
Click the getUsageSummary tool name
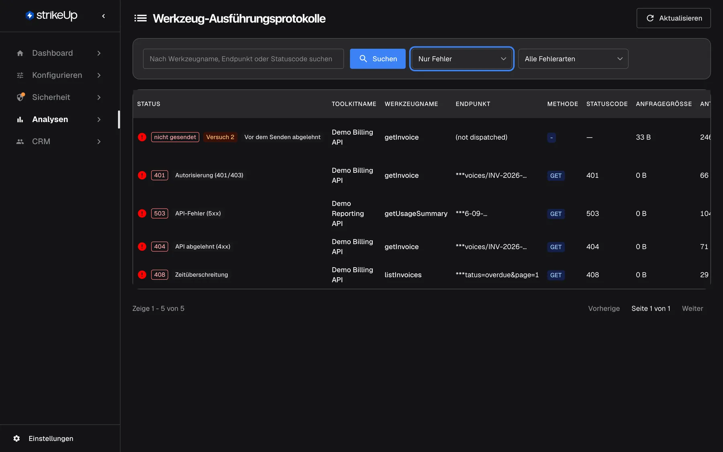pyautogui.click(x=416, y=213)
